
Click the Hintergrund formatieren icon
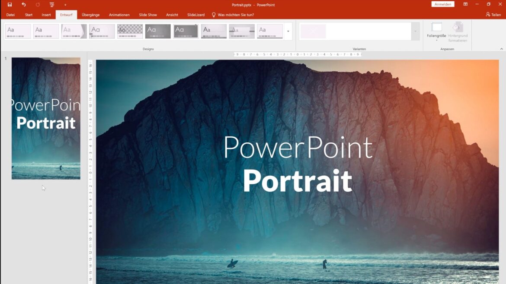tap(458, 27)
